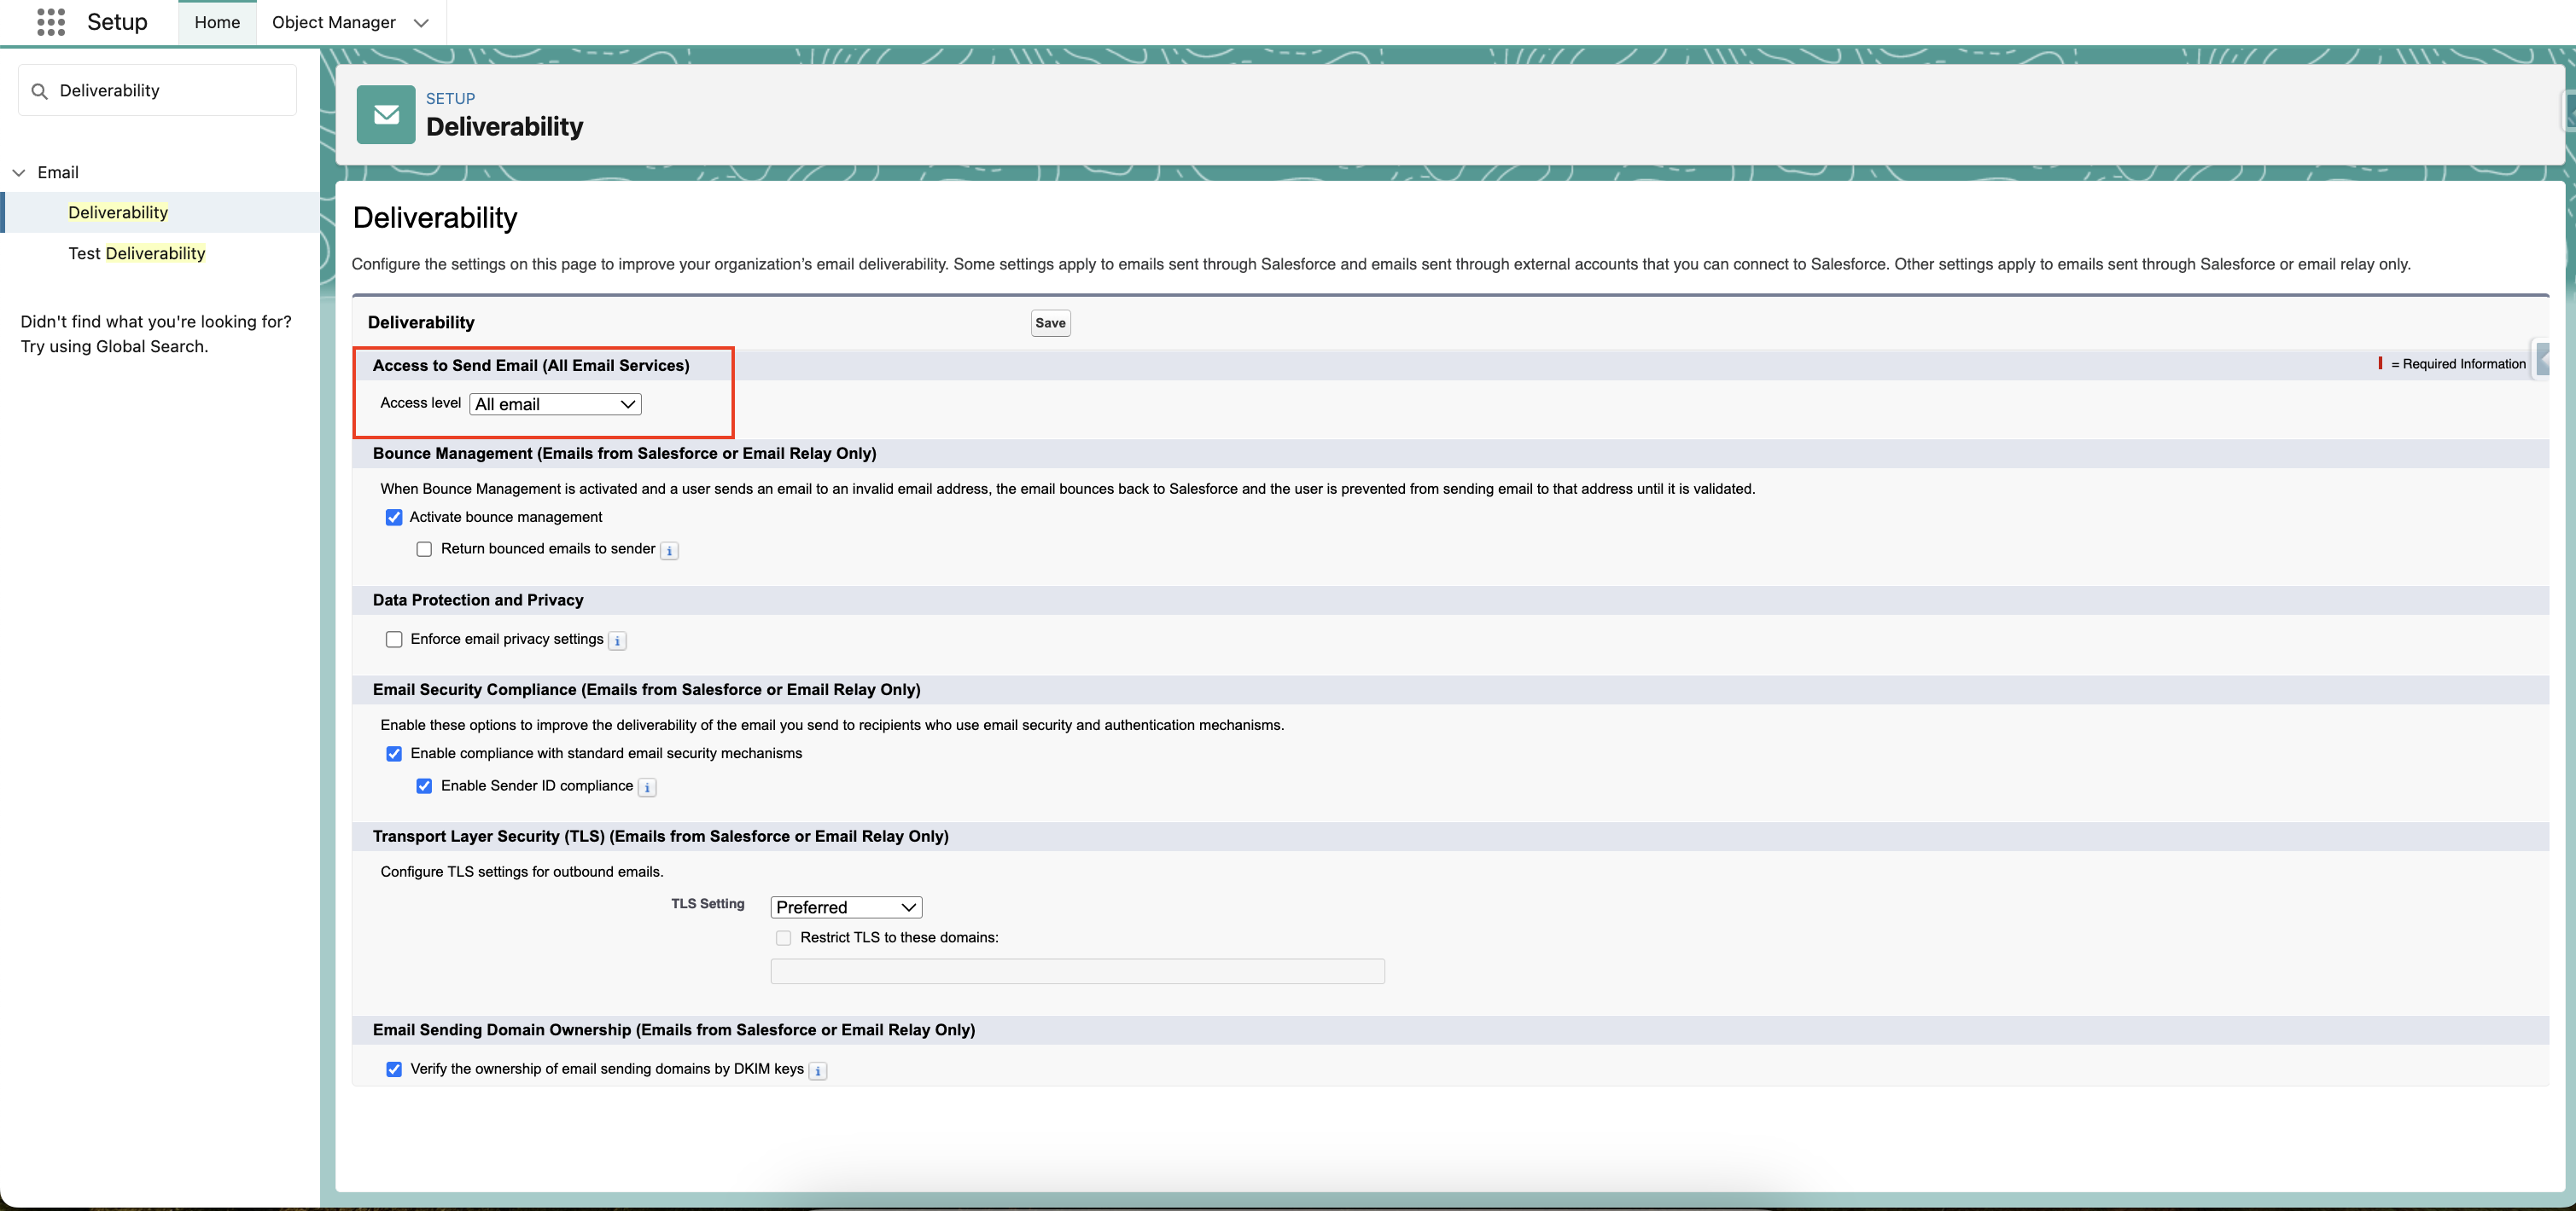This screenshot has height=1211, width=2576.
Task: Click info icon next to Enable Sender ID compliance
Action: 647,786
